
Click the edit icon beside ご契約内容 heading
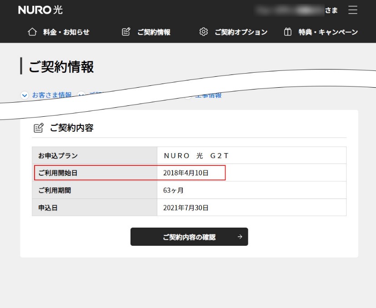click(39, 128)
